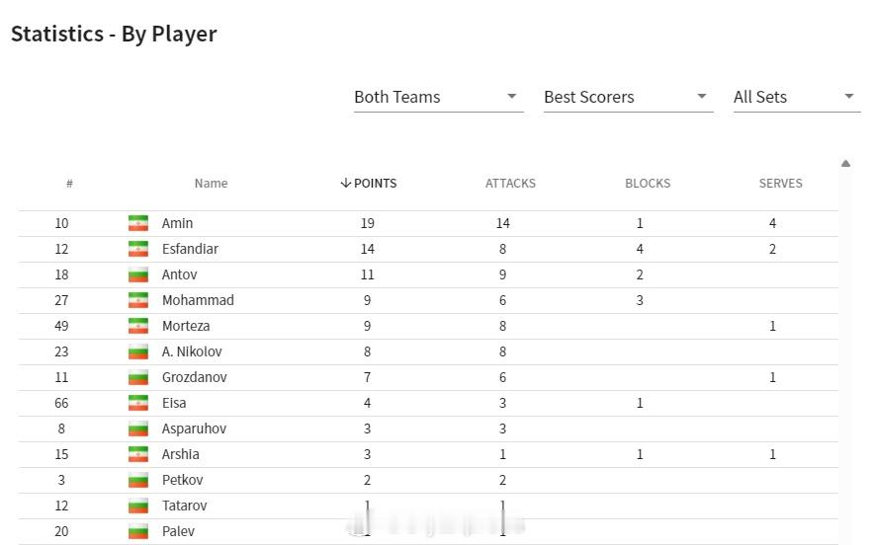Sort by the SERVES column header
The height and width of the screenshot is (545, 874).
click(x=780, y=184)
